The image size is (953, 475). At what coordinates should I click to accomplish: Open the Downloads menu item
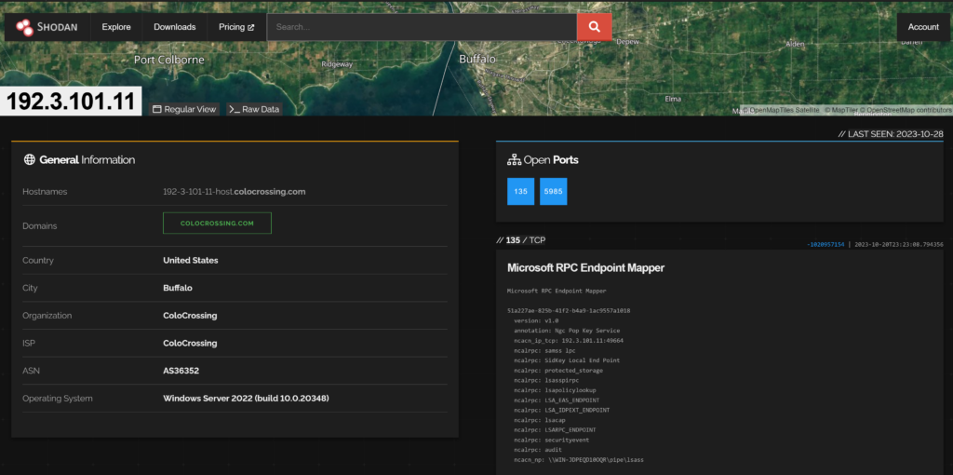point(174,27)
